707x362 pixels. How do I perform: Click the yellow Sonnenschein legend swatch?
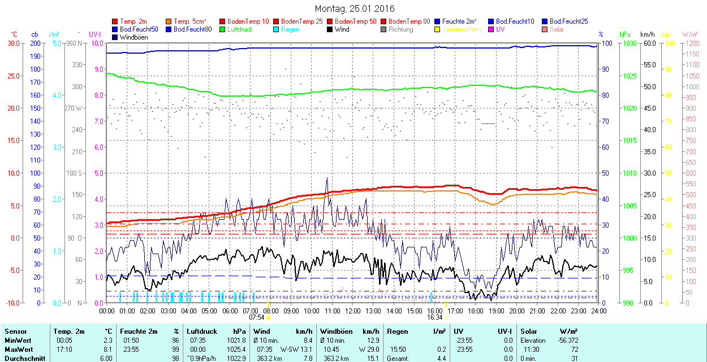pos(437,29)
